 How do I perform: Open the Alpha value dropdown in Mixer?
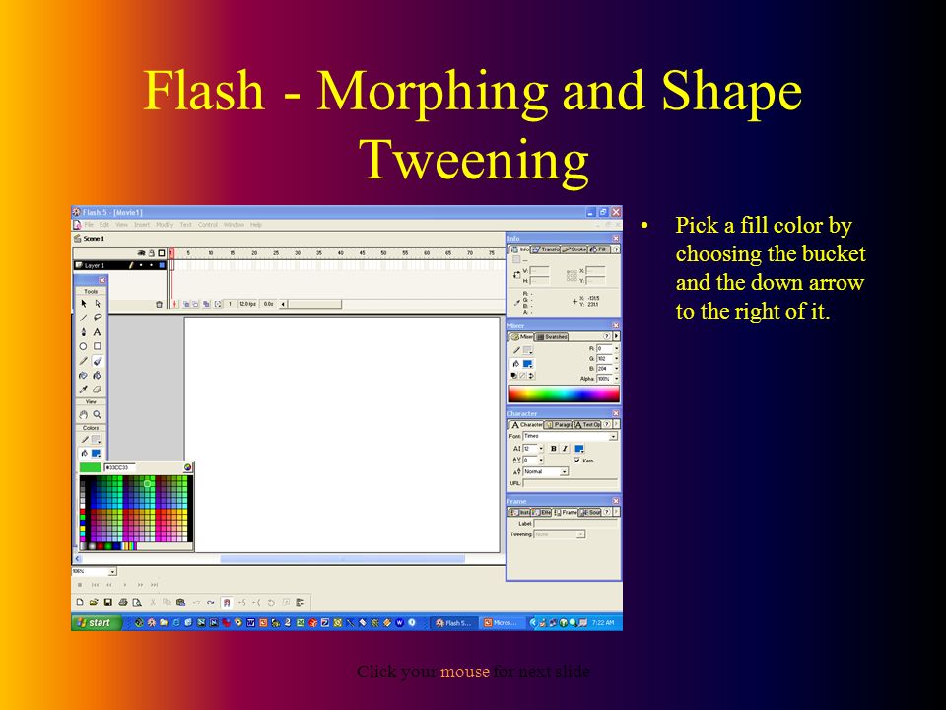click(x=616, y=379)
